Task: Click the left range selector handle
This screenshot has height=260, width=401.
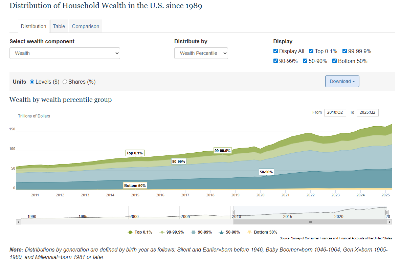Action: [x=233, y=212]
